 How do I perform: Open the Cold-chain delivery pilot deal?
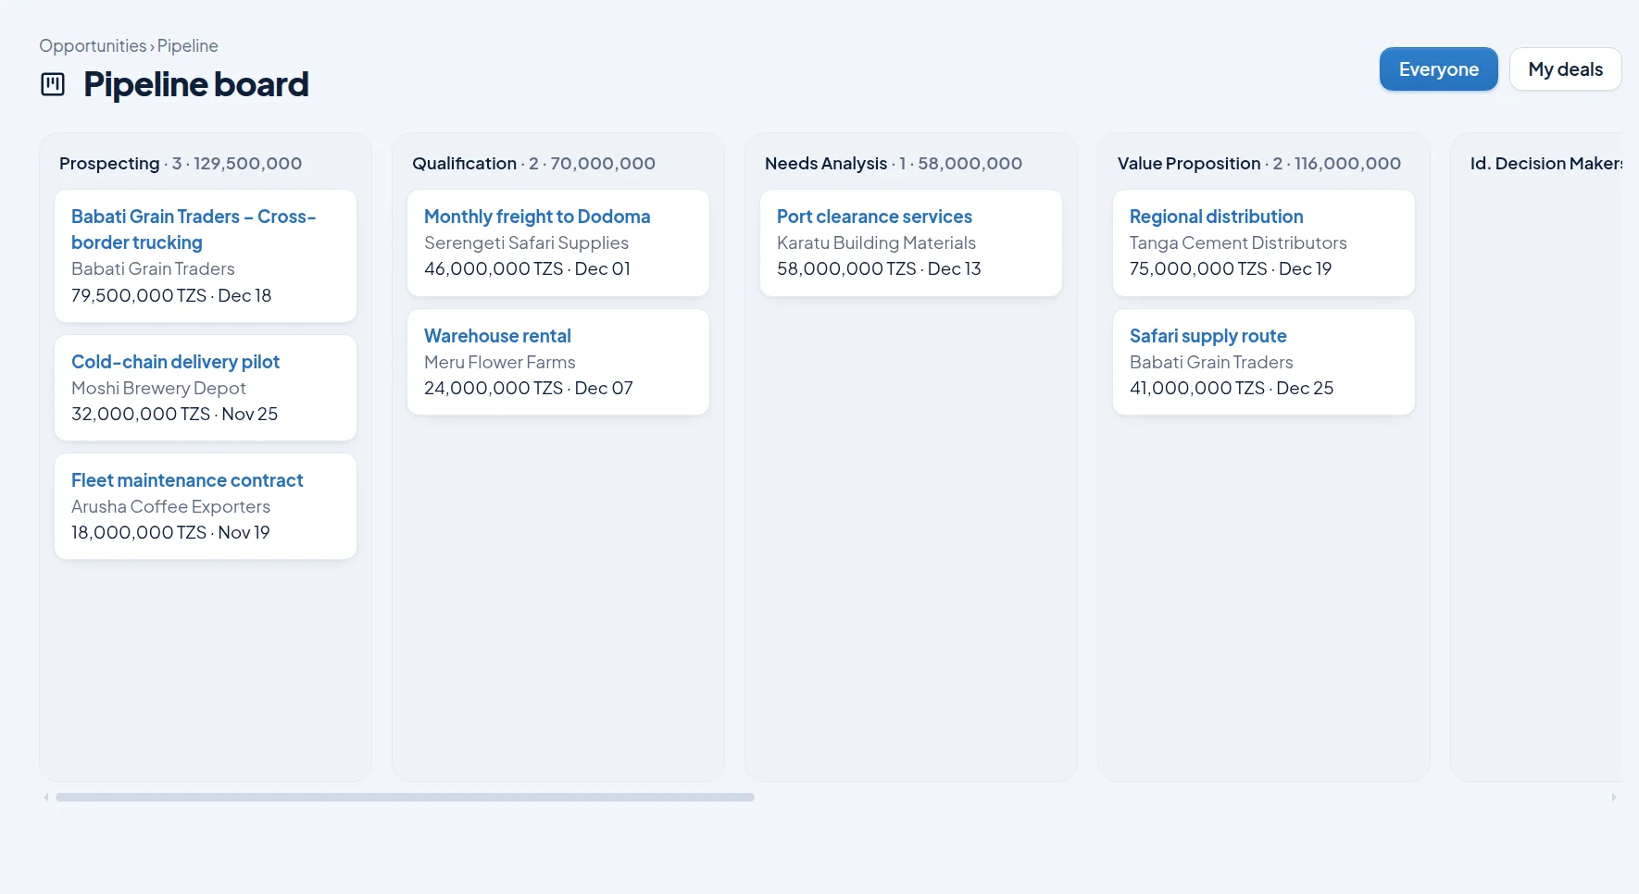pos(175,362)
